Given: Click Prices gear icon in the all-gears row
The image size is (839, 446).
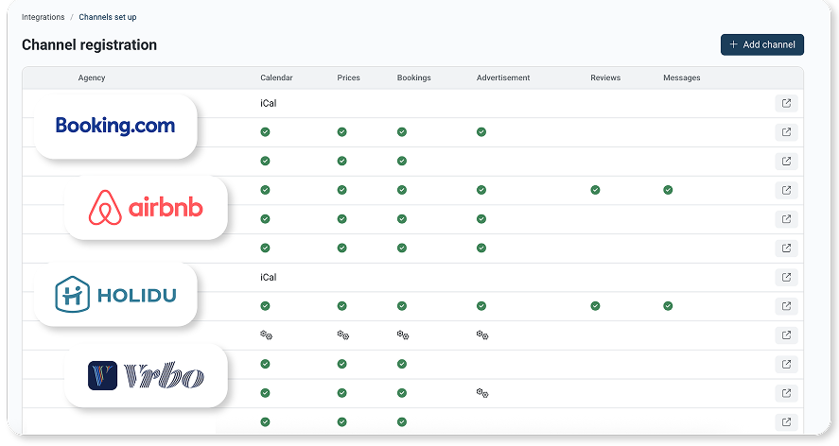Looking at the screenshot, I should click(x=343, y=335).
